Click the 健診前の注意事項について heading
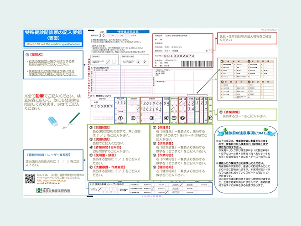This screenshot has height=226, width=301. click(x=246, y=133)
